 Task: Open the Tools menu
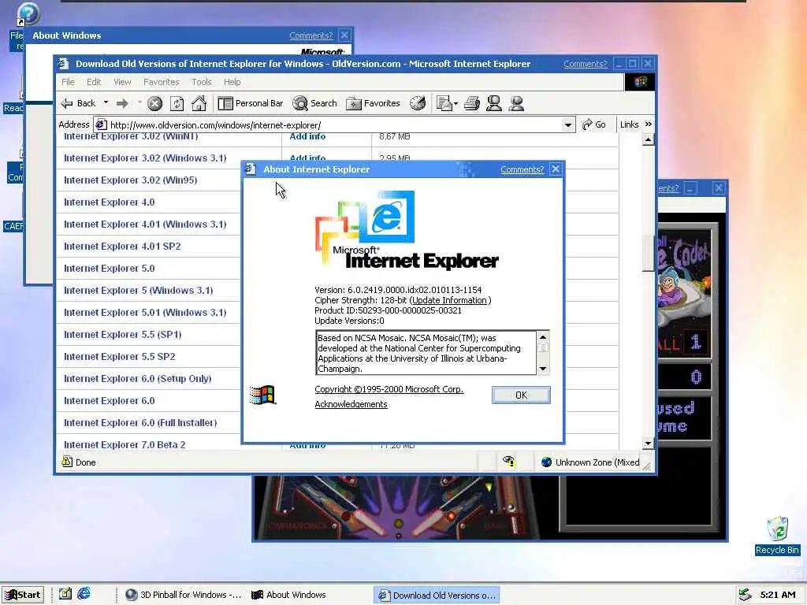[201, 82]
